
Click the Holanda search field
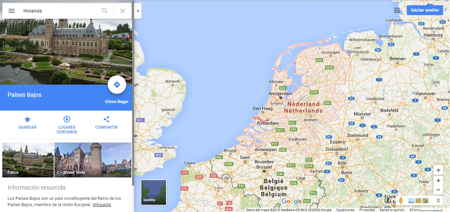59,11
